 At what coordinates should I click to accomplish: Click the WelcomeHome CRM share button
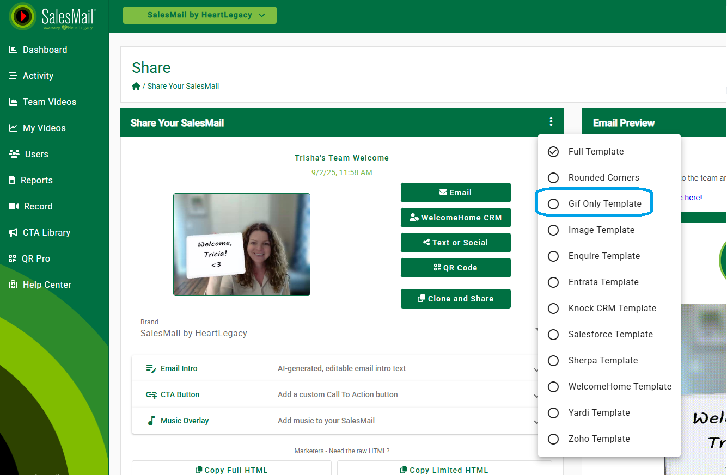tap(455, 218)
